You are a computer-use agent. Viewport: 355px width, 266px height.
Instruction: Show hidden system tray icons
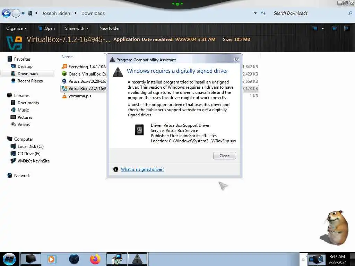pyautogui.click(x=303, y=259)
